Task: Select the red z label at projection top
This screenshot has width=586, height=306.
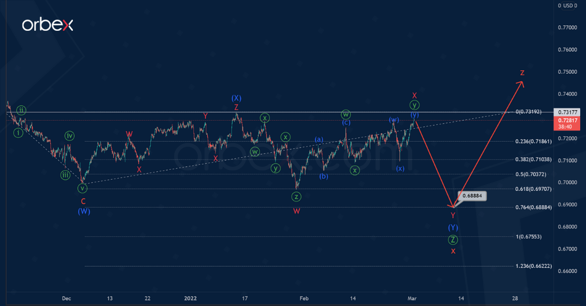Action: click(522, 72)
